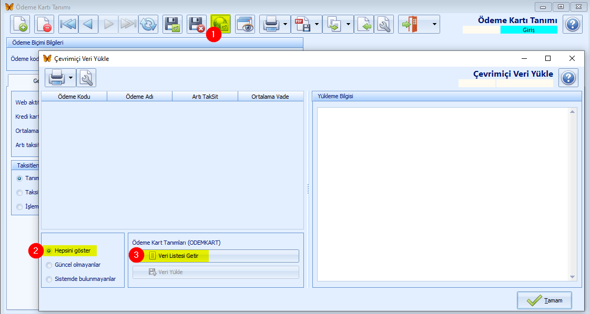The image size is (590, 314).
Task: Sort by Ödeme Kodu column header
Action: [x=74, y=97]
